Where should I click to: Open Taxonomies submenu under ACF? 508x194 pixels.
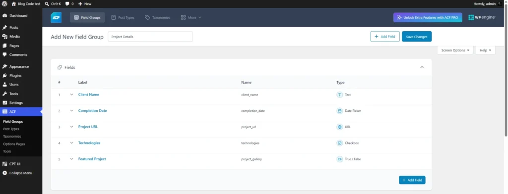coord(12,137)
